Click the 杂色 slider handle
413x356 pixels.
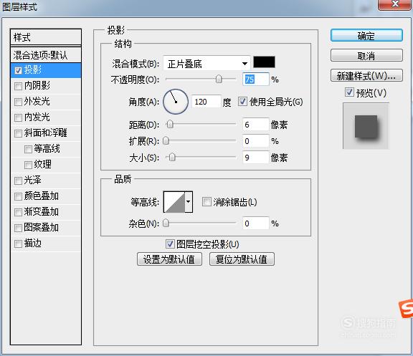(166, 223)
